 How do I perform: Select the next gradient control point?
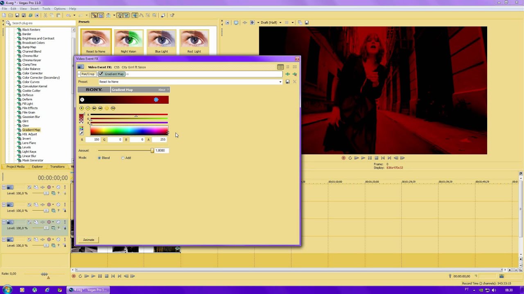point(100,108)
